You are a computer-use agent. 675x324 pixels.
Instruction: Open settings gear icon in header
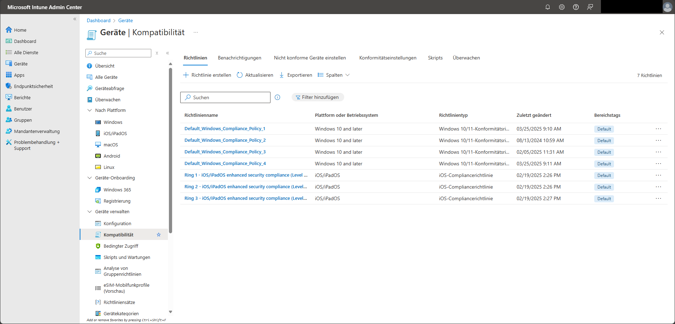tap(562, 7)
